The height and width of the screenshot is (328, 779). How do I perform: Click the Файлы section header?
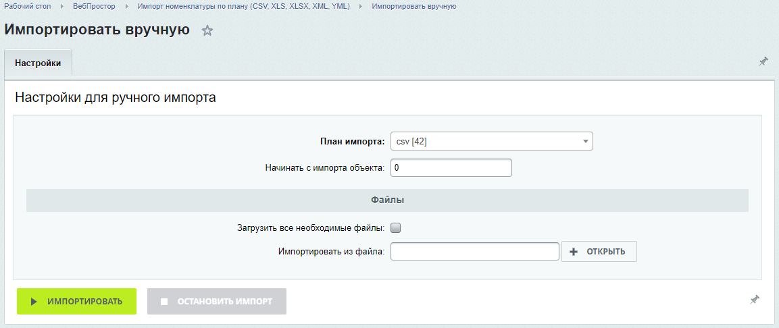tap(388, 200)
